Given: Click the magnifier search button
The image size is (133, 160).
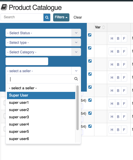Looking at the screenshot, I should click(47, 17).
